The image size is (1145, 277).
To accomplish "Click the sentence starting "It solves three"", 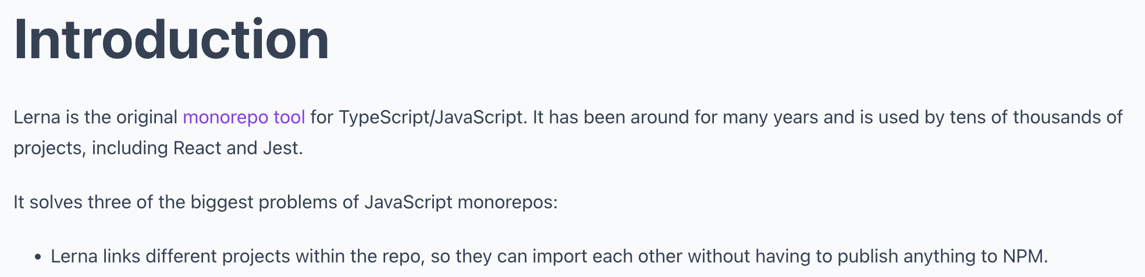I will [286, 203].
